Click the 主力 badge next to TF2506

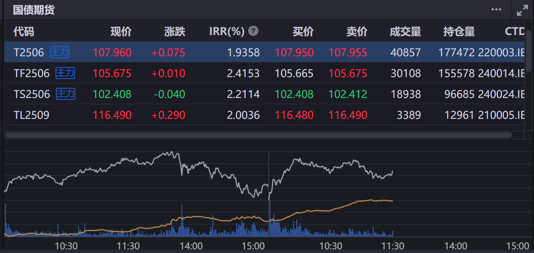(x=65, y=73)
